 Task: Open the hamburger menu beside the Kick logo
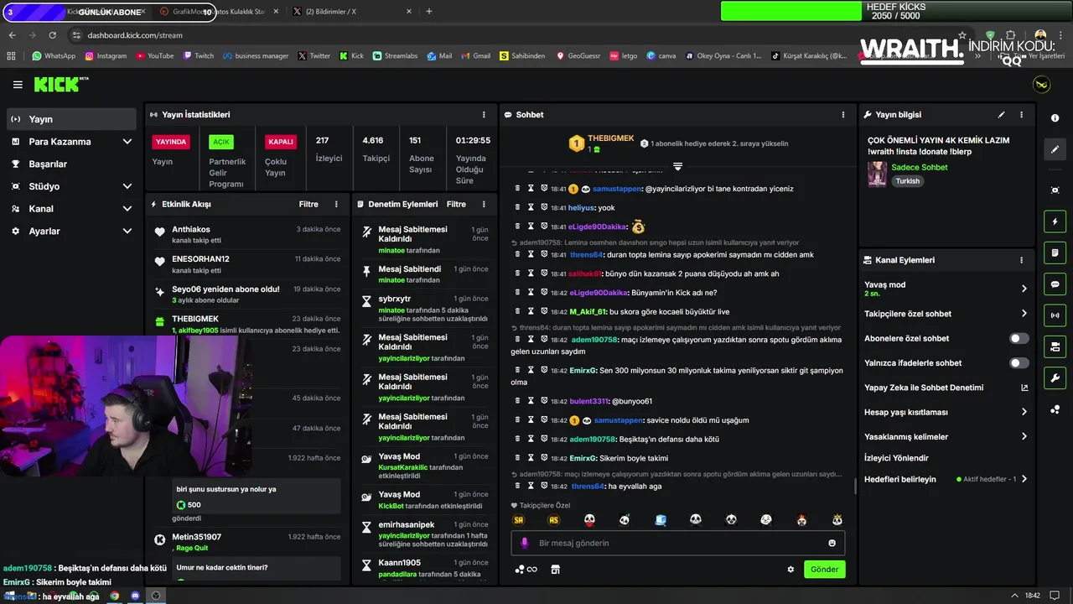(x=18, y=85)
